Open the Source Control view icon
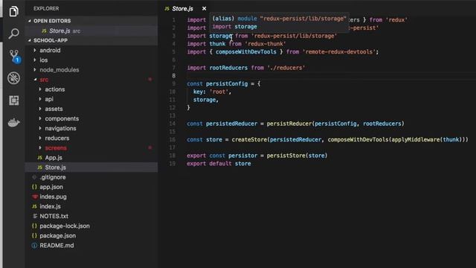Image resolution: width=476 pixels, height=268 pixels. (x=13, y=56)
